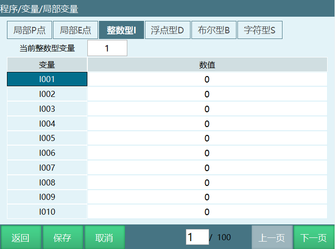Click the 数值 column header
The height and width of the screenshot is (249, 335).
pos(207,65)
